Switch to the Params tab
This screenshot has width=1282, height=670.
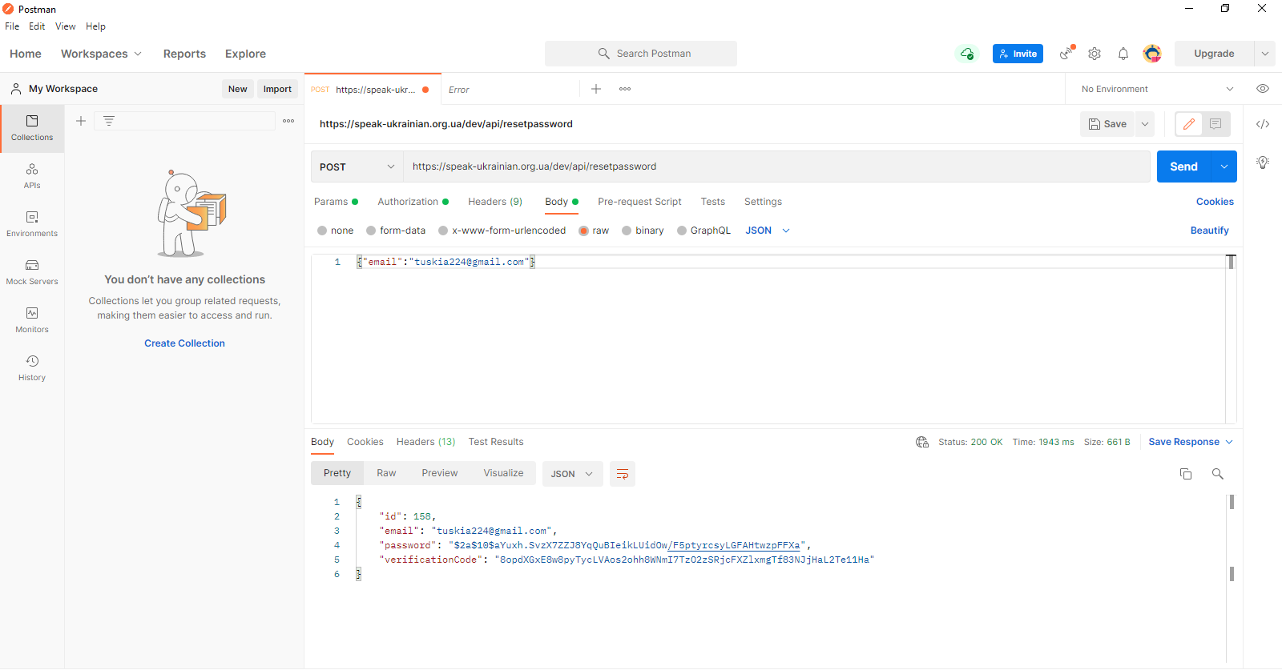tap(336, 202)
